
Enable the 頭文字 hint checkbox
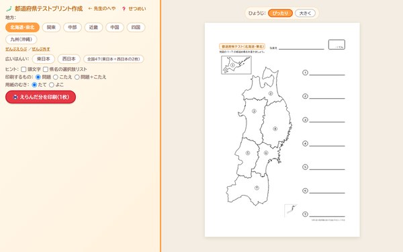click(24, 69)
